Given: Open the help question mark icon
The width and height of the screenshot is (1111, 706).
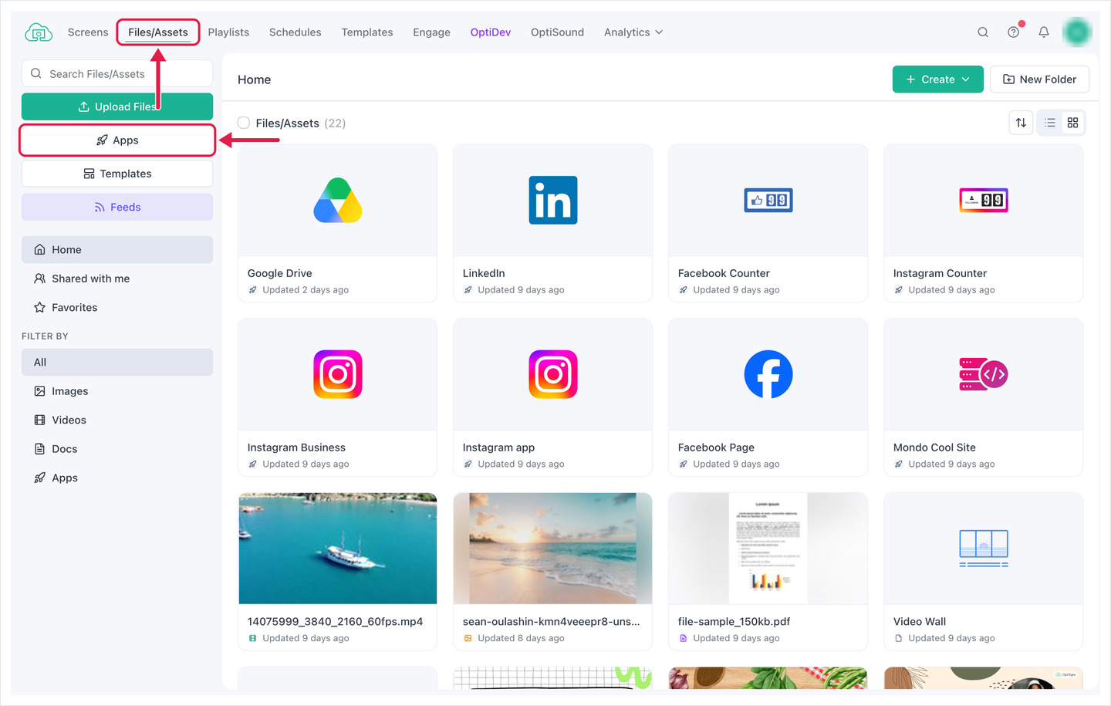Looking at the screenshot, I should point(1014,32).
